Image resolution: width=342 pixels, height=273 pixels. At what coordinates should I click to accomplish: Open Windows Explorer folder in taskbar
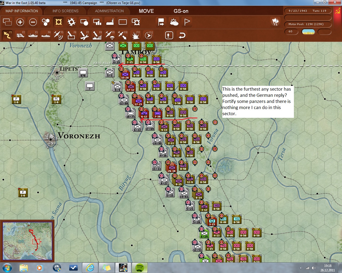[x=24, y=268]
